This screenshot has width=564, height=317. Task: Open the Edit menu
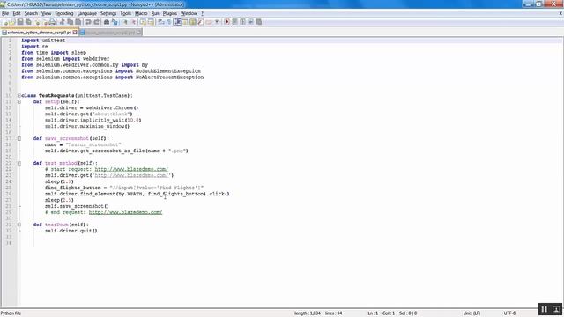[17, 13]
